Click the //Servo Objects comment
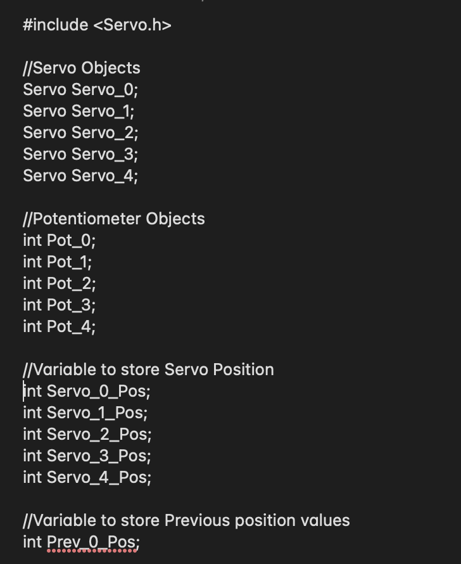This screenshot has height=564, width=461. click(82, 68)
